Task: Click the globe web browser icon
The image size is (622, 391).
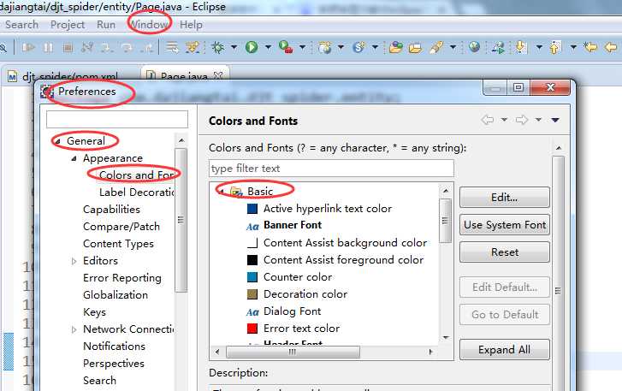Action: pos(474,47)
